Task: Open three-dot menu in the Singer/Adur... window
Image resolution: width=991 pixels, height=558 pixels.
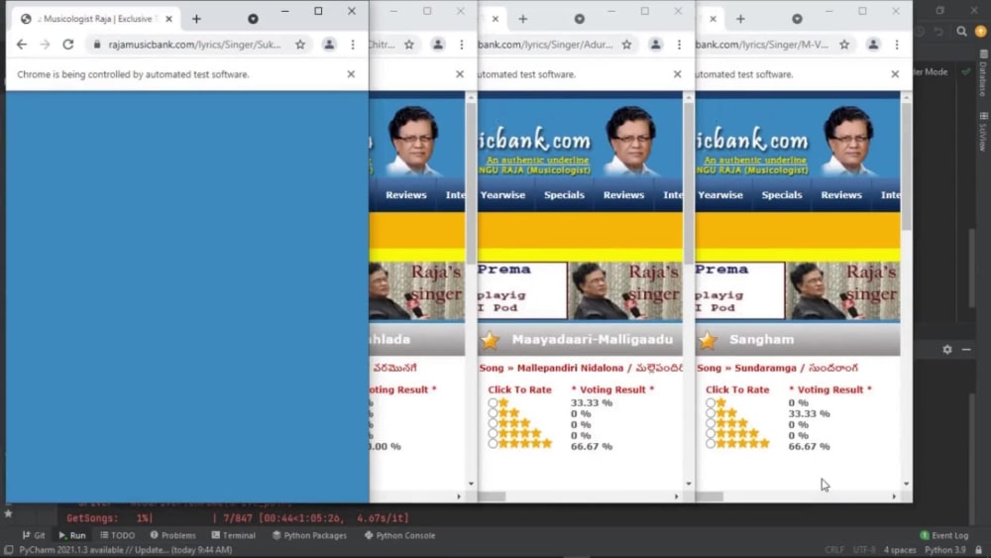Action: pos(680,45)
